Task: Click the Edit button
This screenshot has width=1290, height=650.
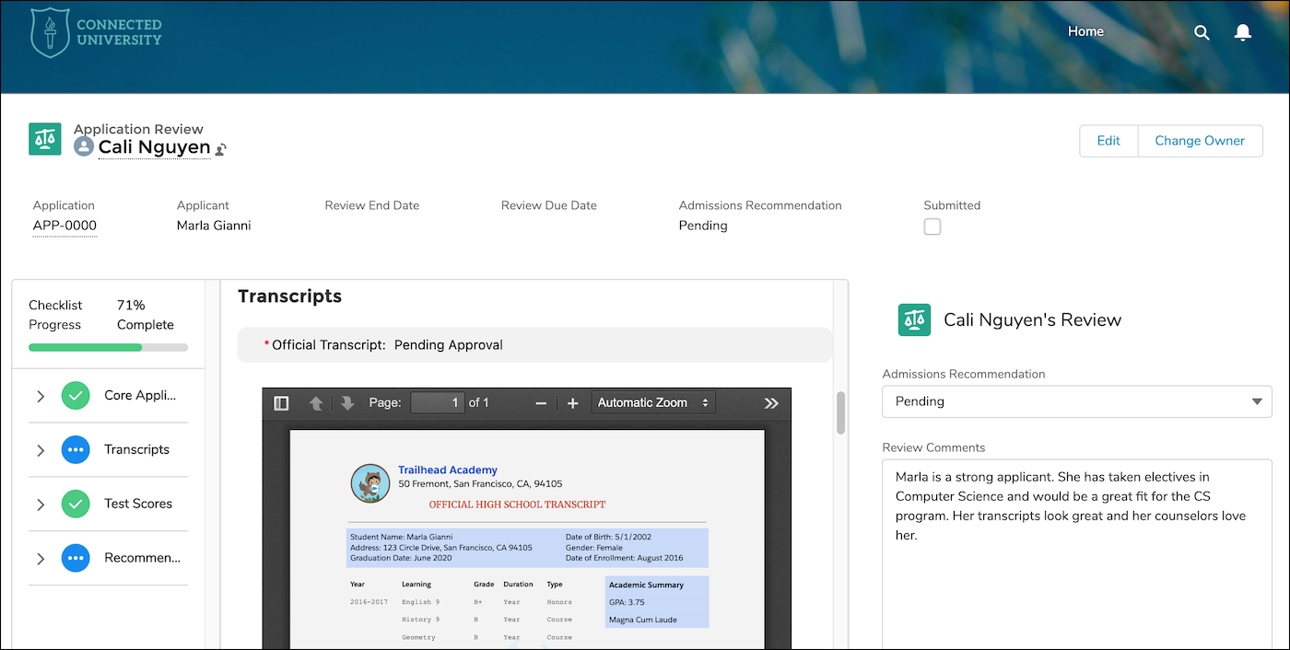Action: click(1108, 140)
